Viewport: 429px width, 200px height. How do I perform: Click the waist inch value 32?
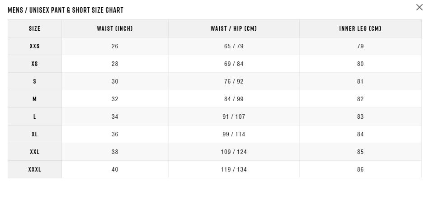point(115,99)
